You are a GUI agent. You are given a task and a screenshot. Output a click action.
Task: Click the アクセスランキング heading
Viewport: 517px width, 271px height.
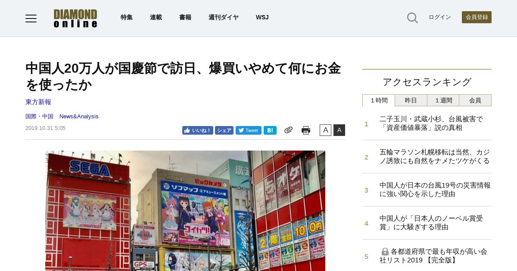pyautogui.click(x=427, y=82)
